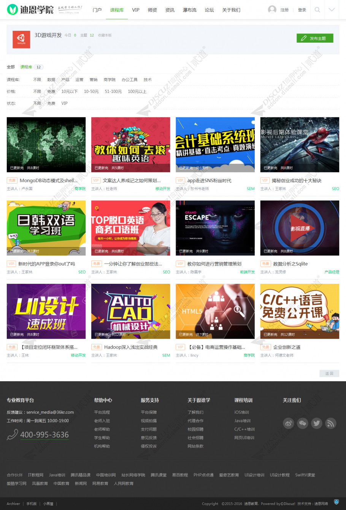Filter 状态 by VIP
This screenshot has width=346, height=510.
(65, 103)
